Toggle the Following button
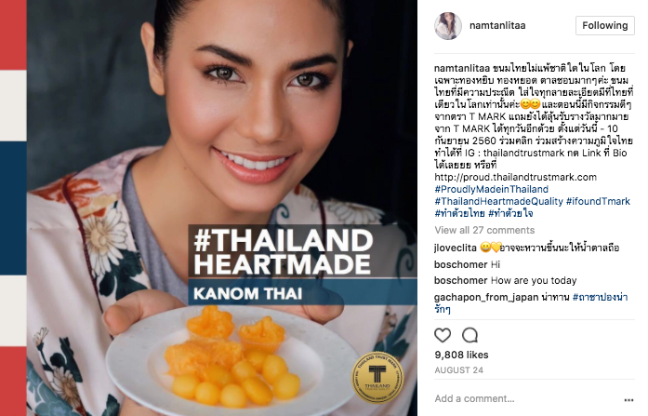This screenshot has height=416, width=648. 604,26
